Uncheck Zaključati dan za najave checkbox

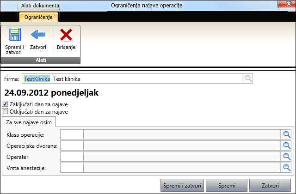coord(5,104)
